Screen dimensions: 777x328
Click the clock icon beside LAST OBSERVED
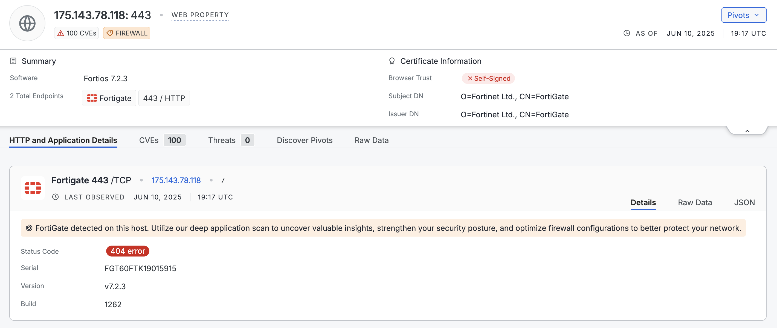click(56, 197)
